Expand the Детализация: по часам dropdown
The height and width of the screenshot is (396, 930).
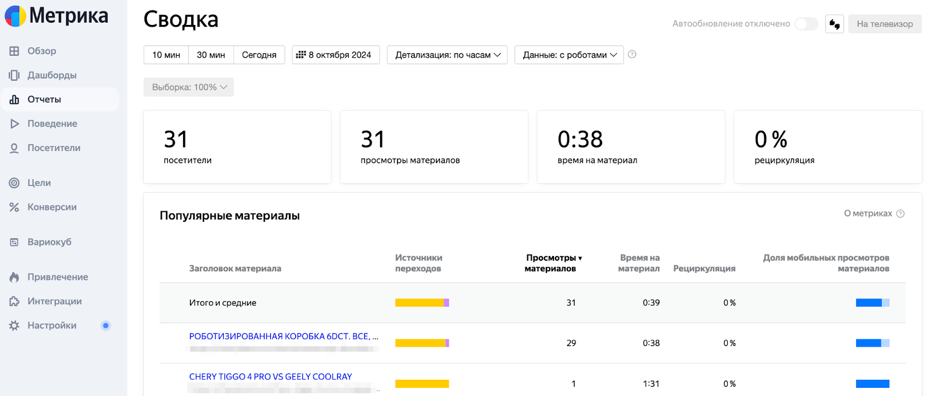(x=448, y=55)
